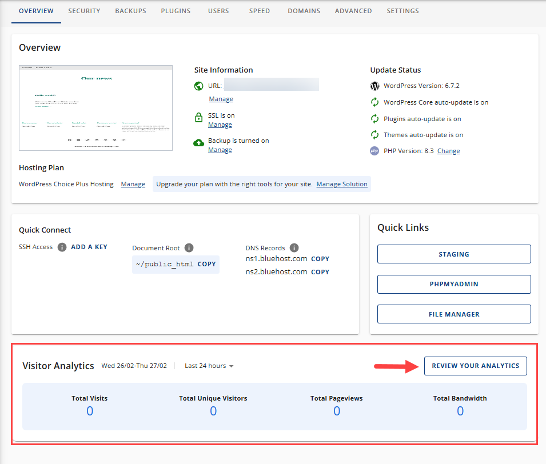Click the Wed 26/02-Thu 27/02 date range

coord(134,366)
